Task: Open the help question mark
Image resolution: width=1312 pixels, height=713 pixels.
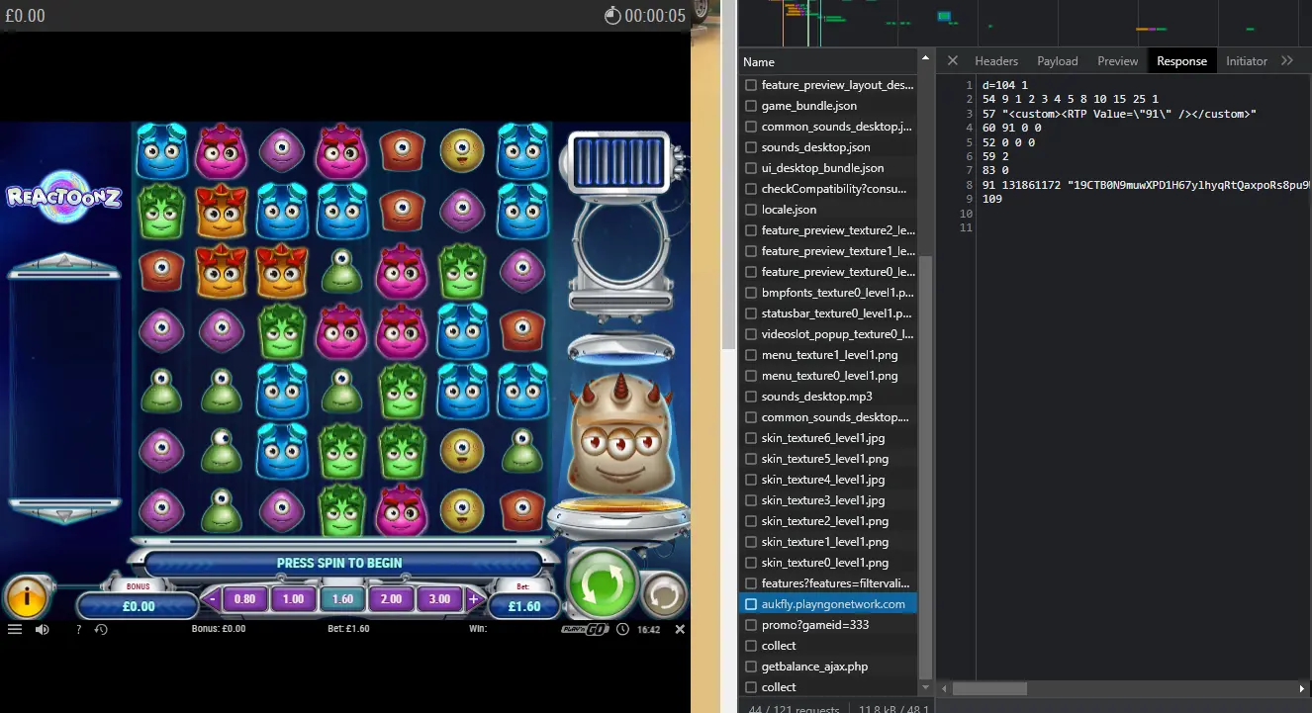Action: [79, 629]
